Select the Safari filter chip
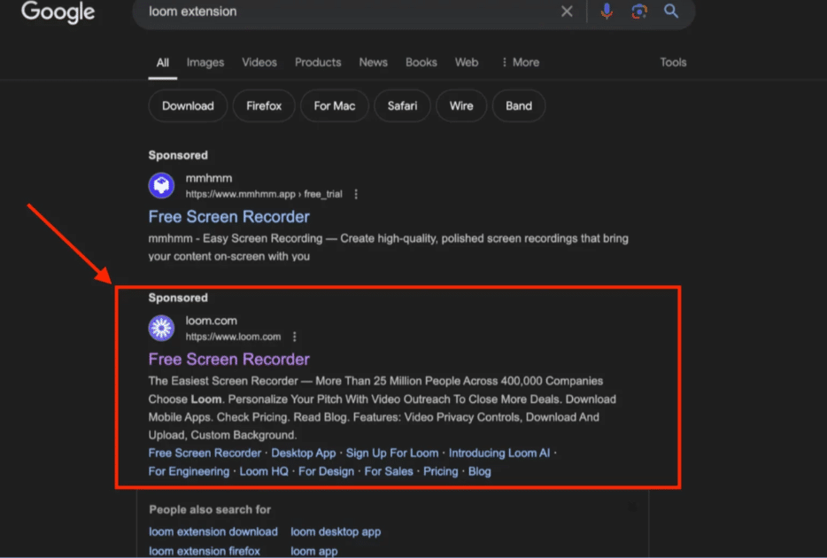Viewport: 827px width, 558px height. point(402,105)
